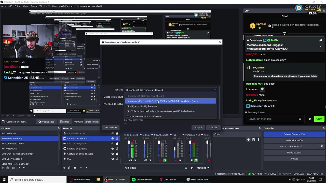Screen dimensions: 326x183
Task: Open source properties gear in Fuentes toolbar
Action: (x=75, y=168)
